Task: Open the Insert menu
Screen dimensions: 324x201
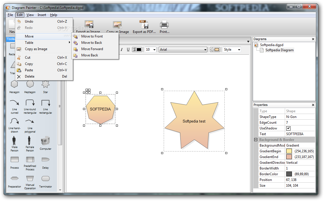Action: tap(42, 15)
